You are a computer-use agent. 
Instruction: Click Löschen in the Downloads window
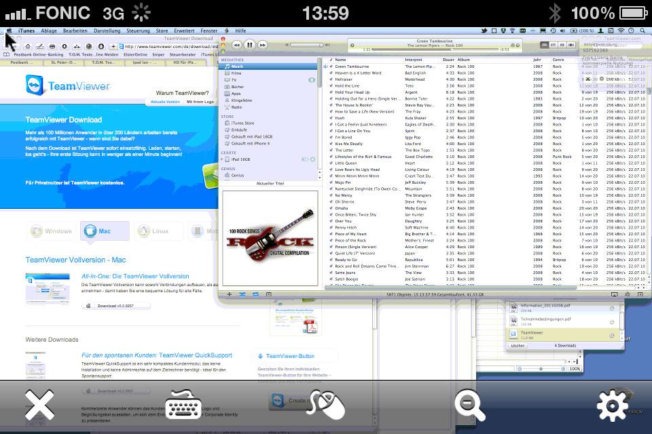pyautogui.click(x=518, y=346)
